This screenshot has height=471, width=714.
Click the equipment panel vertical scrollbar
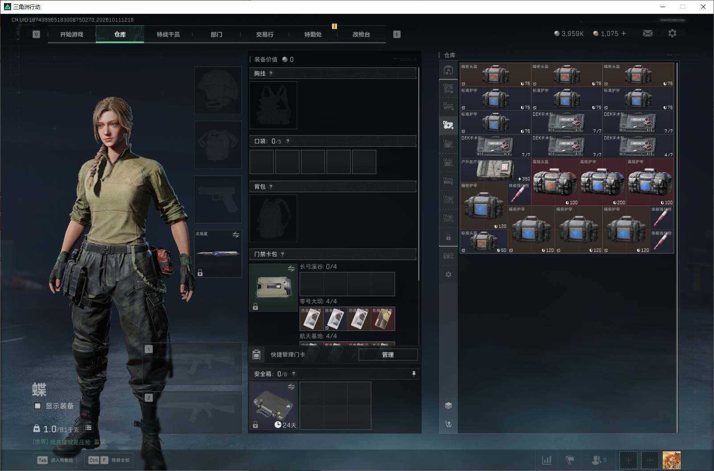pos(419,174)
